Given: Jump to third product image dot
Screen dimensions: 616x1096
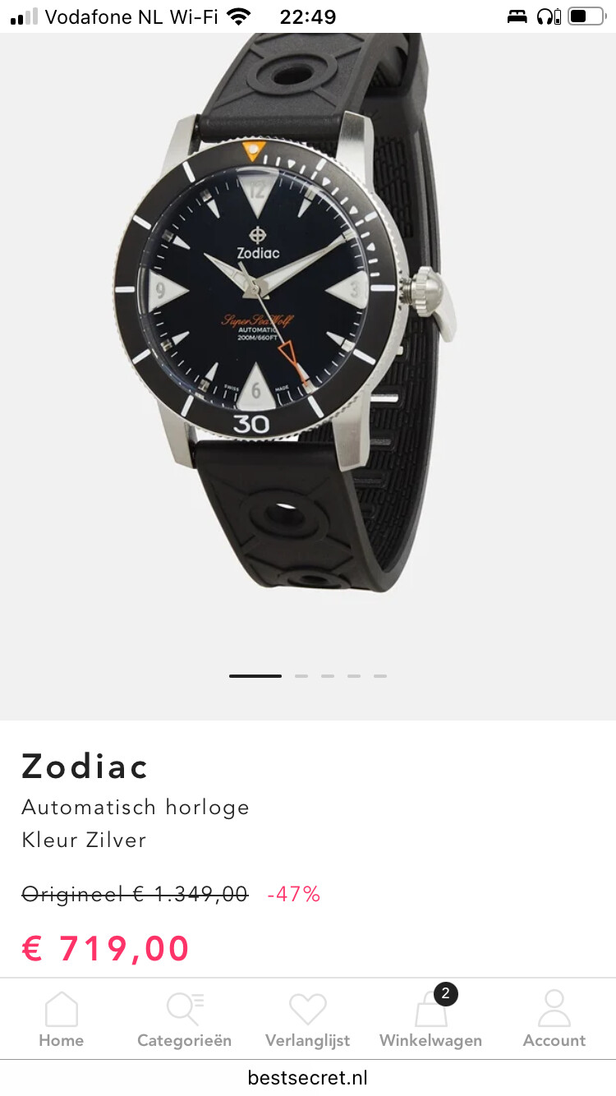Looking at the screenshot, I should (x=328, y=676).
